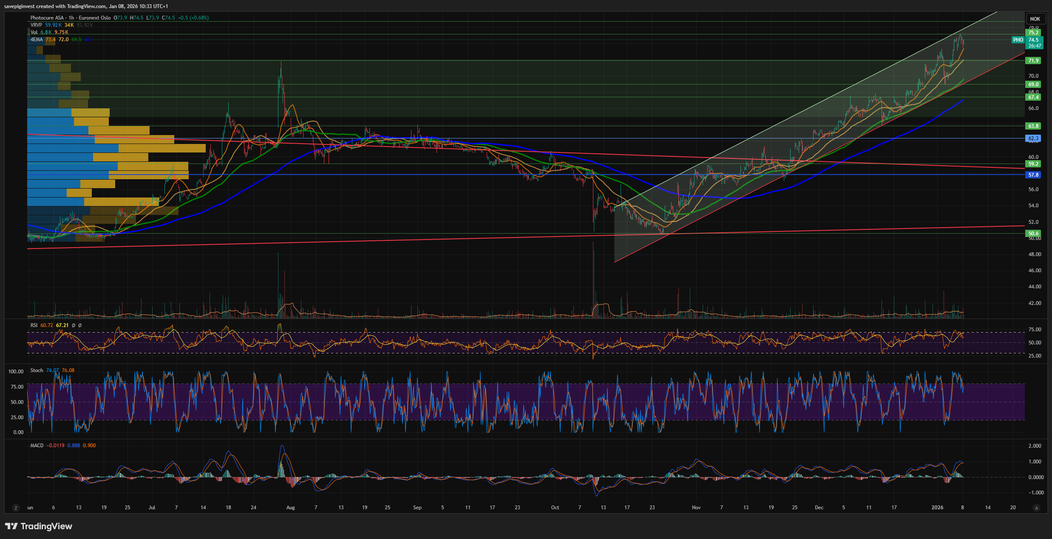Click the Stoch indicator label
Image resolution: width=1052 pixels, height=539 pixels.
coord(37,370)
